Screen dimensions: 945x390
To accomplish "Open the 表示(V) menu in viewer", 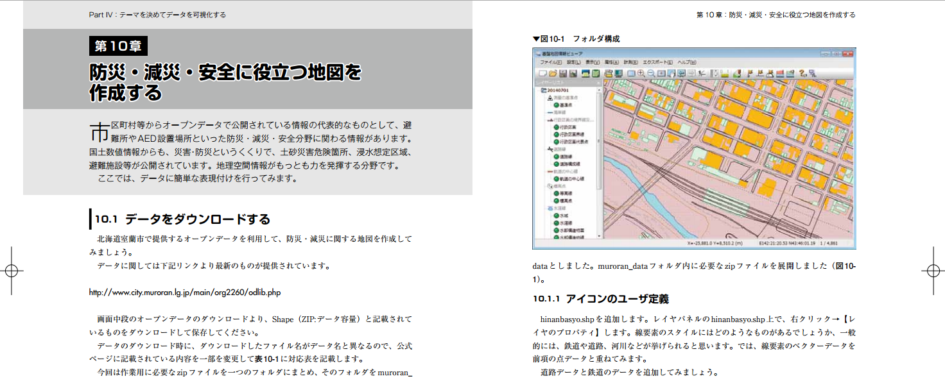I will pyautogui.click(x=593, y=62).
